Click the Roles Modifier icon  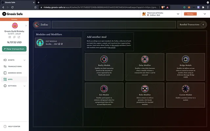(145, 89)
